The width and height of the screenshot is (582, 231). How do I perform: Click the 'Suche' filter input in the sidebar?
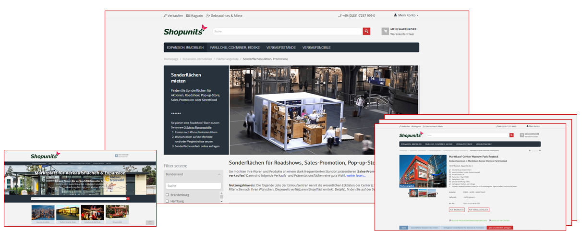click(x=193, y=185)
